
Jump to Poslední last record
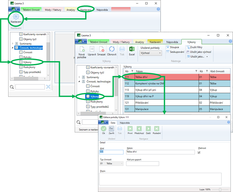(157, 129)
